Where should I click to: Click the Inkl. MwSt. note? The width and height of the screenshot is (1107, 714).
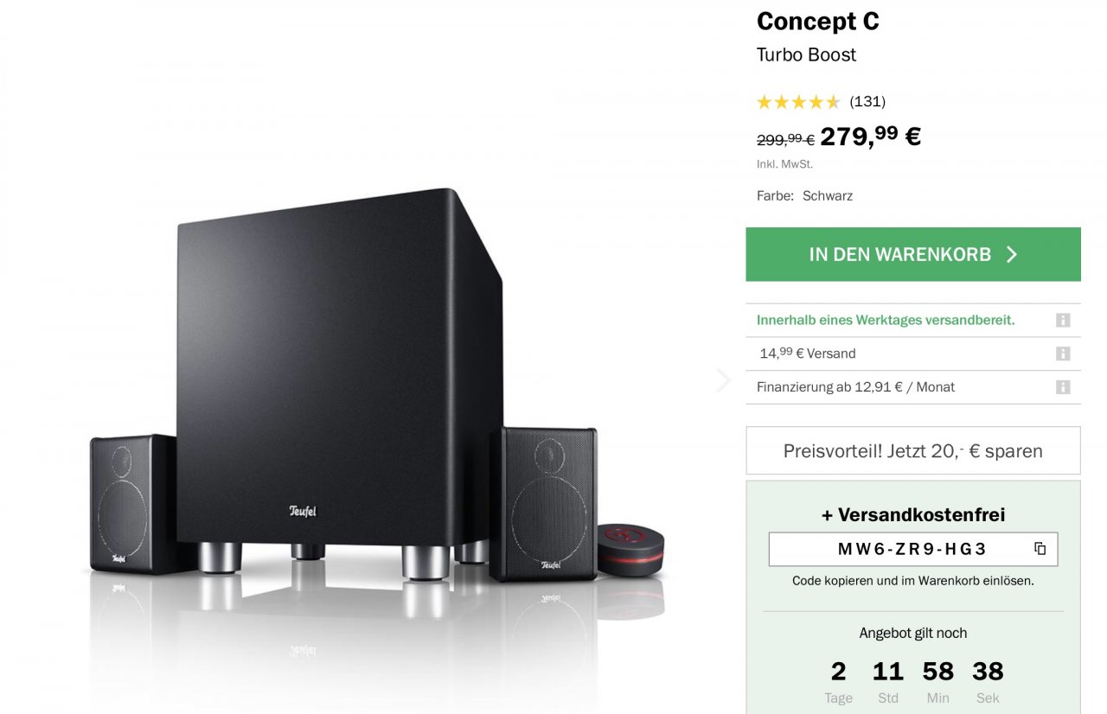(784, 164)
